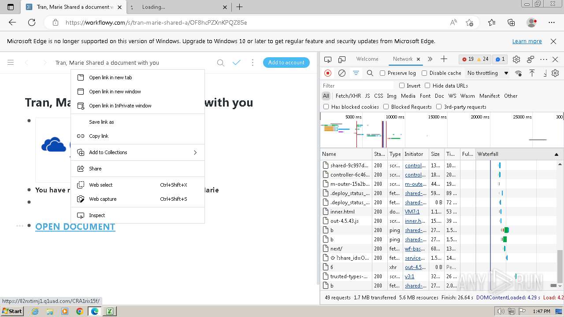Choose Open link in new tab
564x317 pixels.
[x=137, y=77]
